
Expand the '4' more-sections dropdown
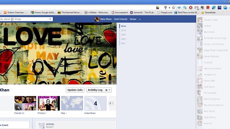[111, 103]
